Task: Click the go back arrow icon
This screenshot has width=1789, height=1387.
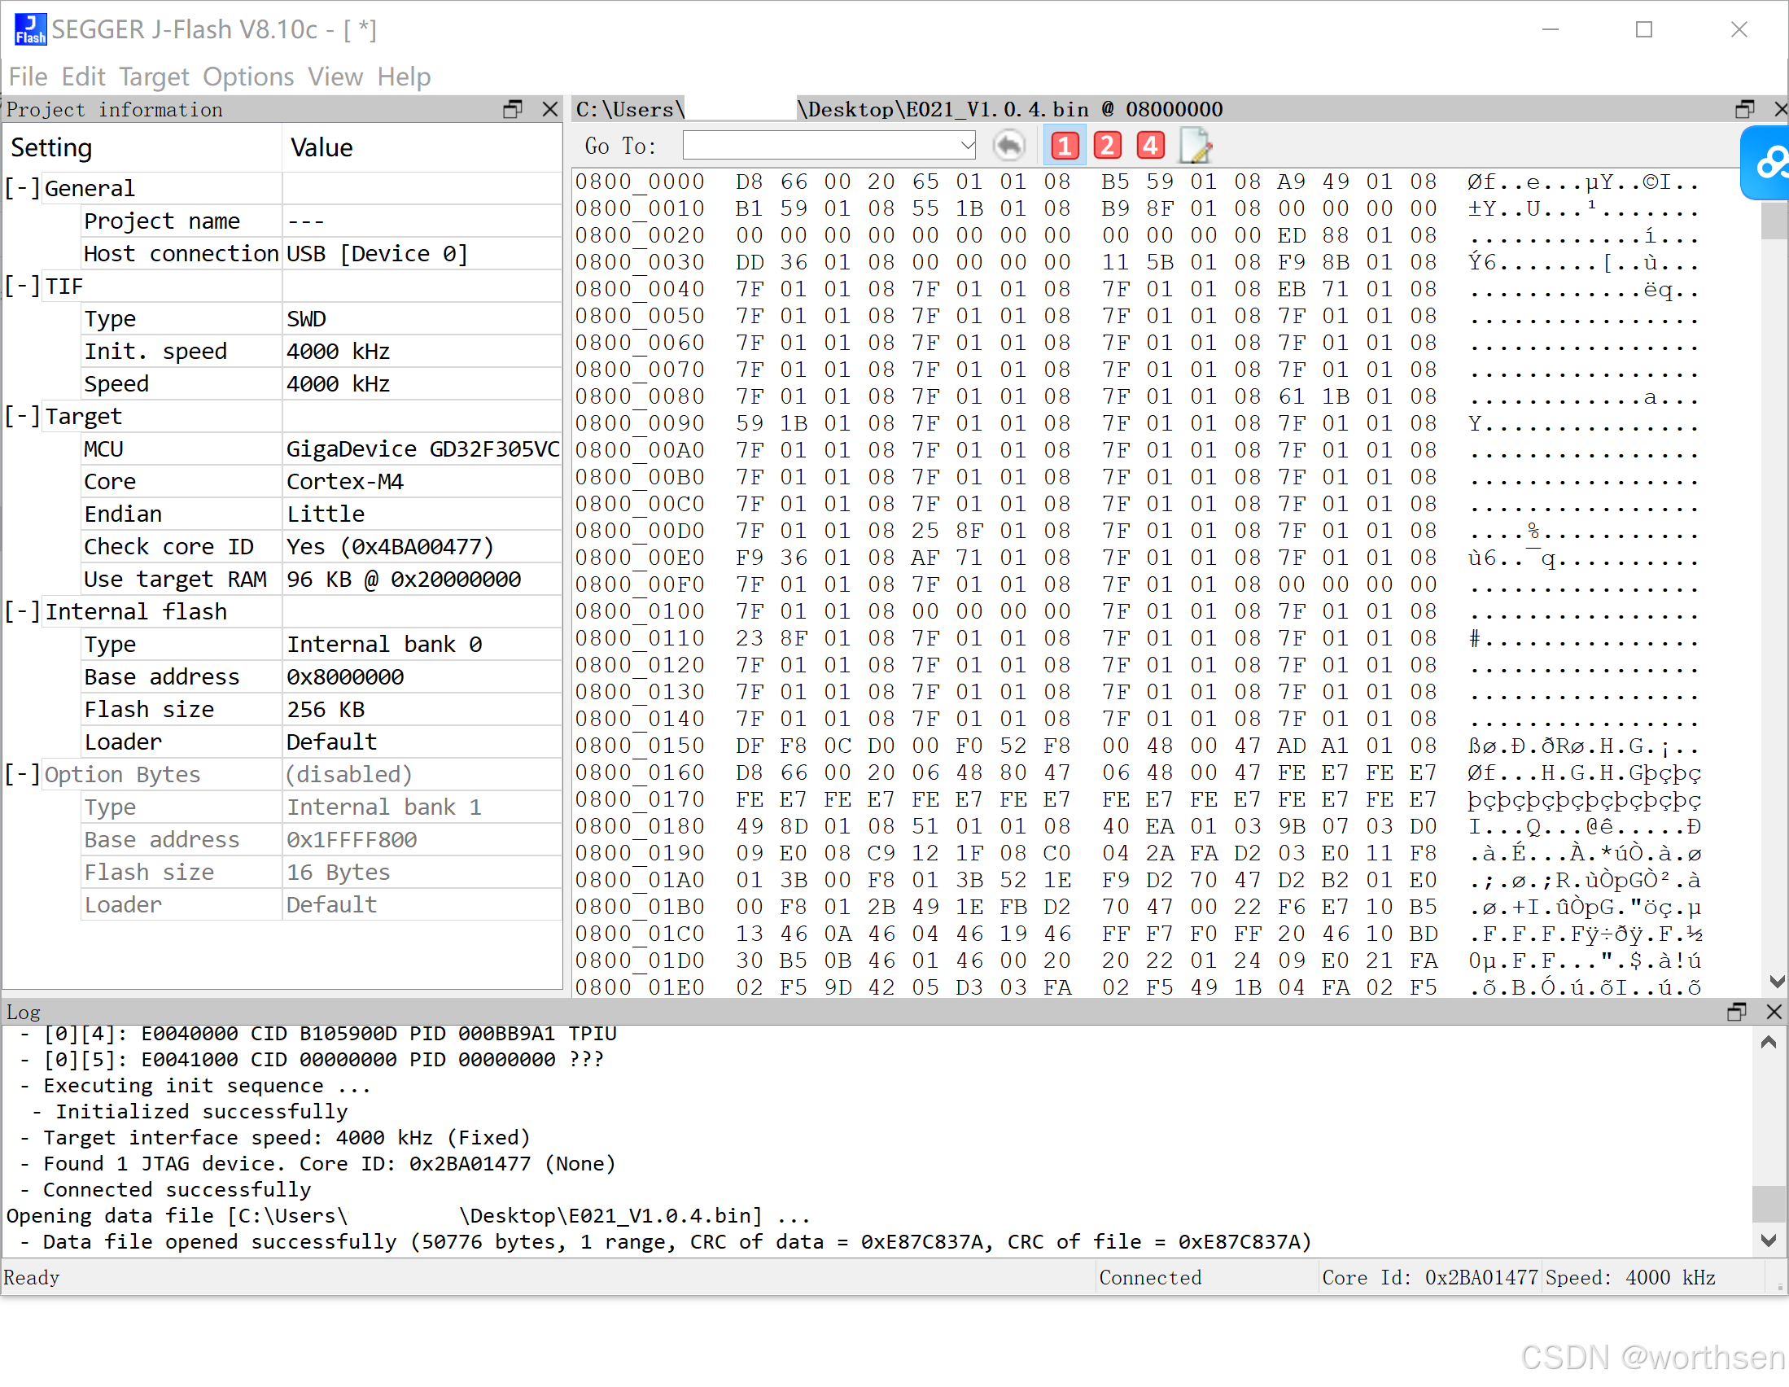Action: (x=1009, y=146)
